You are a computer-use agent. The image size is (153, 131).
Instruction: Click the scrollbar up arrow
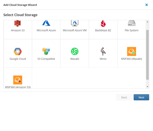pos(148,22)
